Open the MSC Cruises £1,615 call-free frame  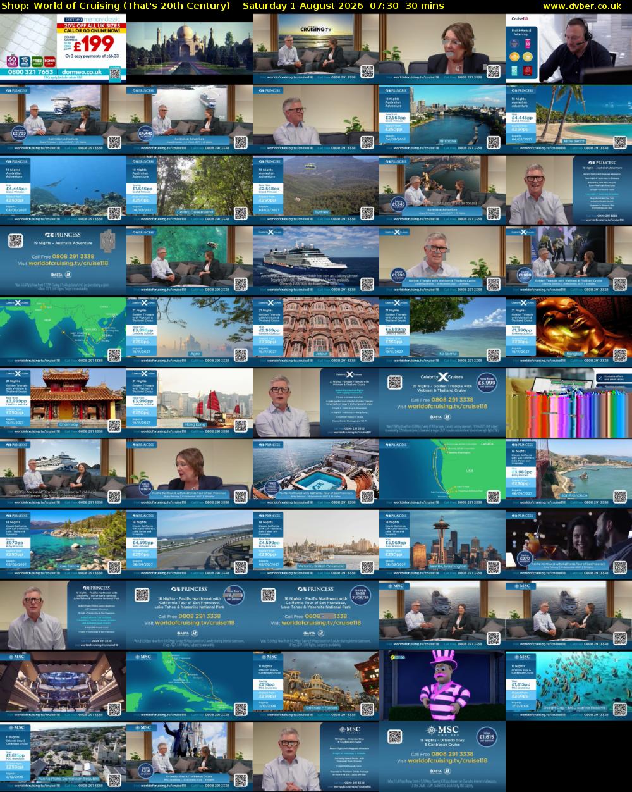point(442,756)
